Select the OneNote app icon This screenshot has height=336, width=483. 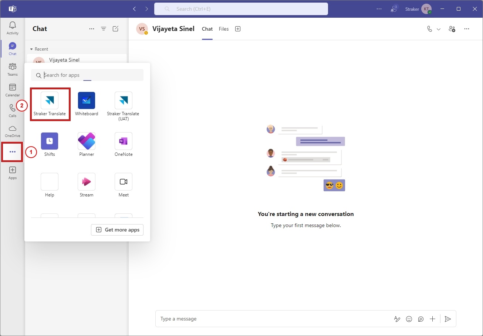click(x=124, y=141)
